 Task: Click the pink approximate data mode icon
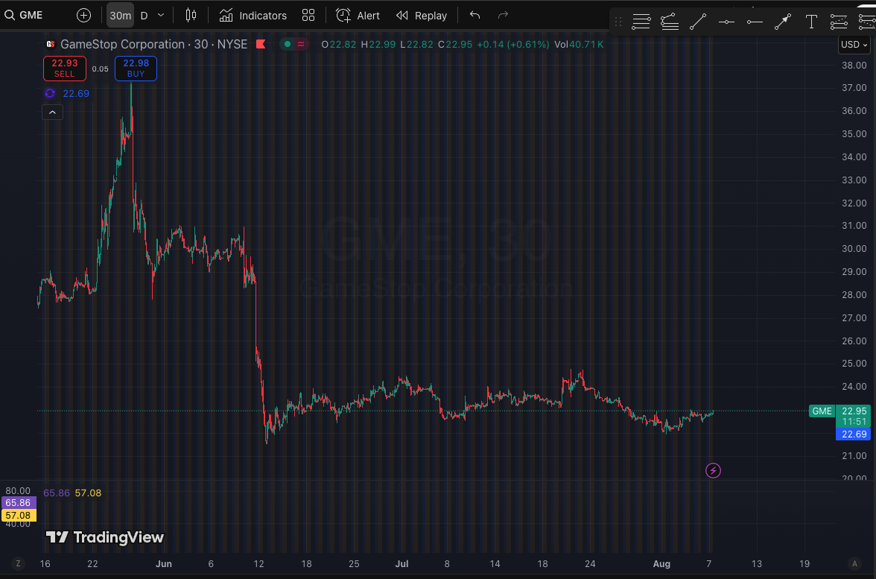click(301, 44)
